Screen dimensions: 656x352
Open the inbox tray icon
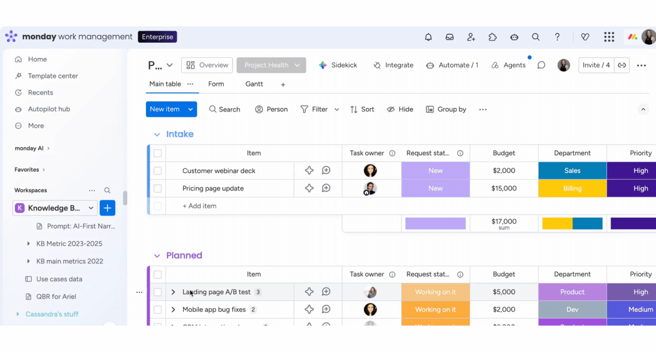[450, 37]
